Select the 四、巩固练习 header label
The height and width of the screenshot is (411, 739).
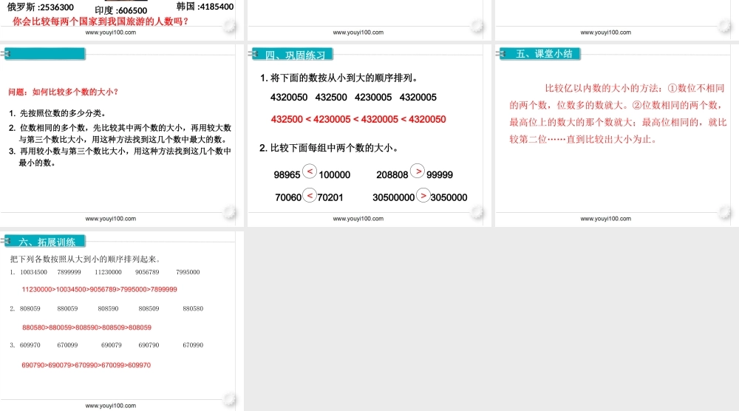pyautogui.click(x=295, y=55)
